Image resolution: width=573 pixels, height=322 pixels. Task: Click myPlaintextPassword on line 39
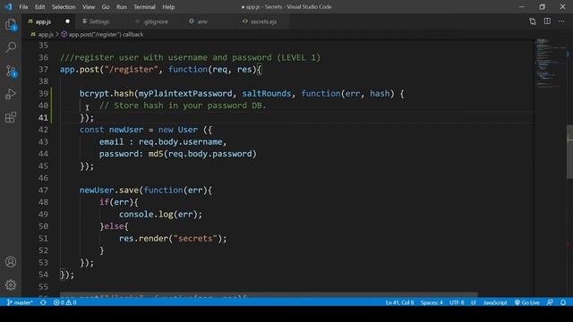(x=185, y=93)
